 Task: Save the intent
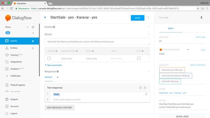137,18
